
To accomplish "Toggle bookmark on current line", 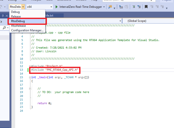I will pyautogui.click(x=146, y=6).
